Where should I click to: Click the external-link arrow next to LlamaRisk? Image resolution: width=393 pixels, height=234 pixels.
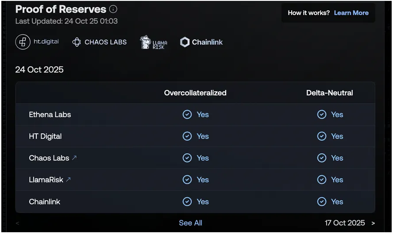pos(68,180)
